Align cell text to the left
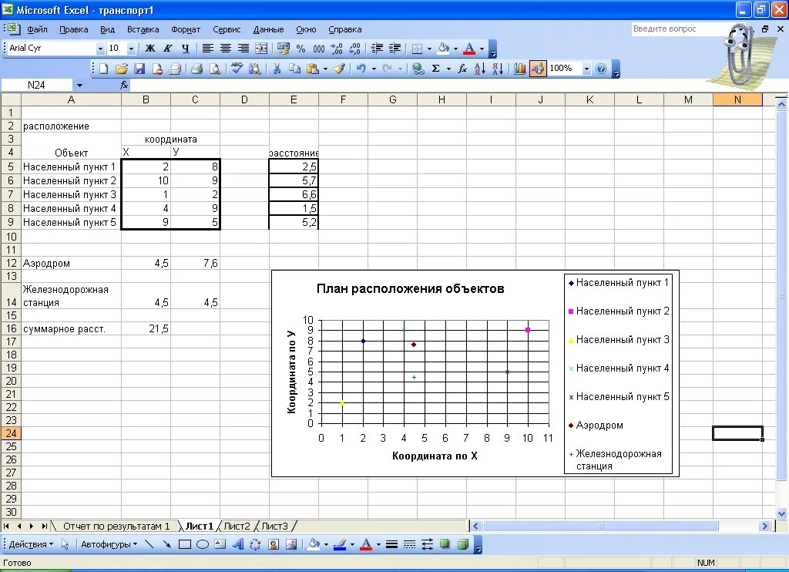 (x=207, y=49)
